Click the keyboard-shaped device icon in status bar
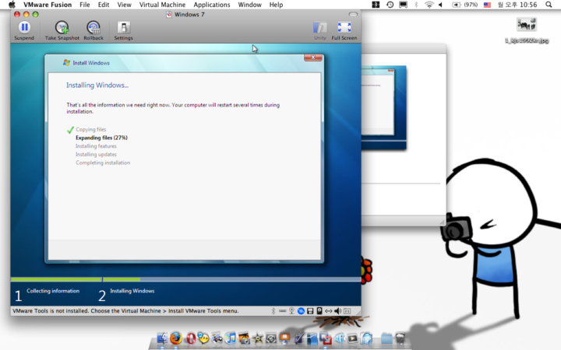561x350 pixels. 282,311
